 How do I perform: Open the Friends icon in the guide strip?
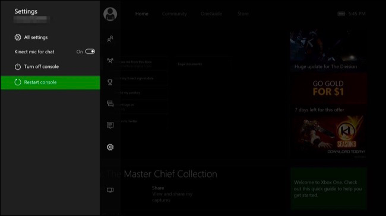click(x=110, y=39)
